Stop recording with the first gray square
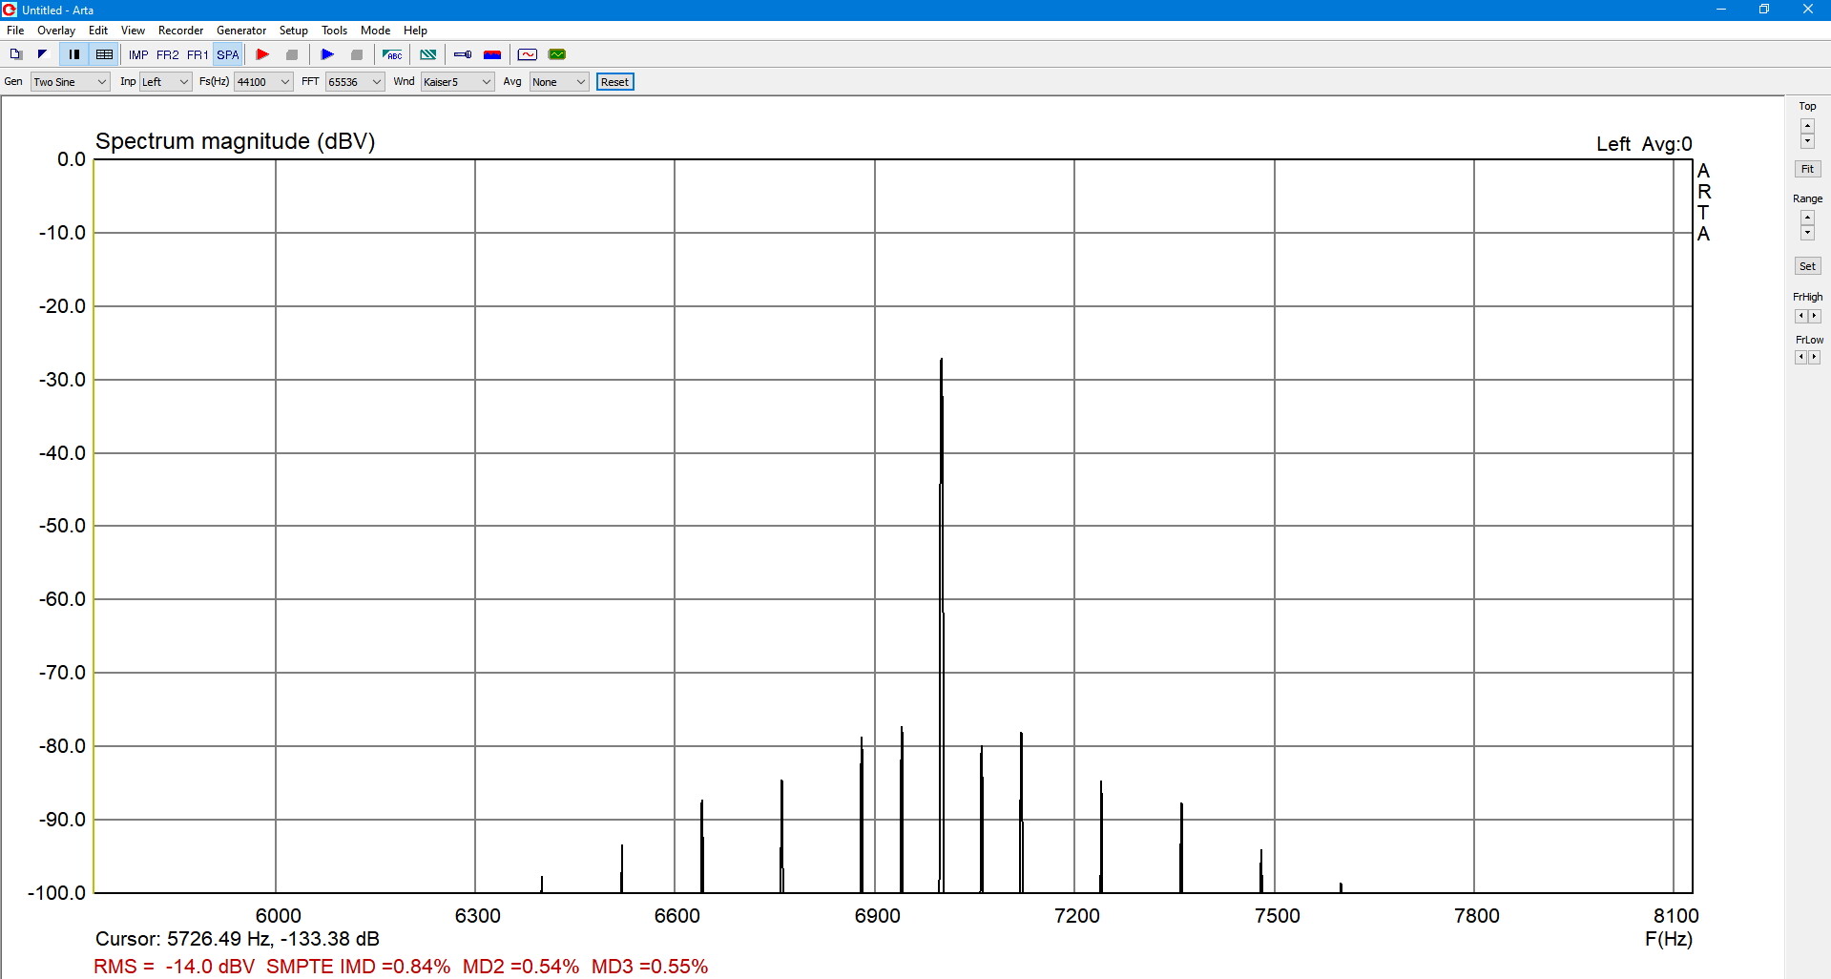This screenshot has height=979, width=1831. point(292,54)
